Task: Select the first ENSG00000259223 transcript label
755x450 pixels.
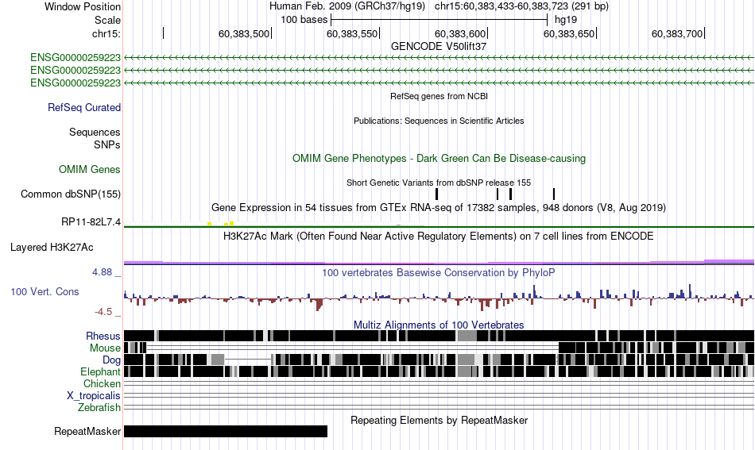Action: click(75, 58)
